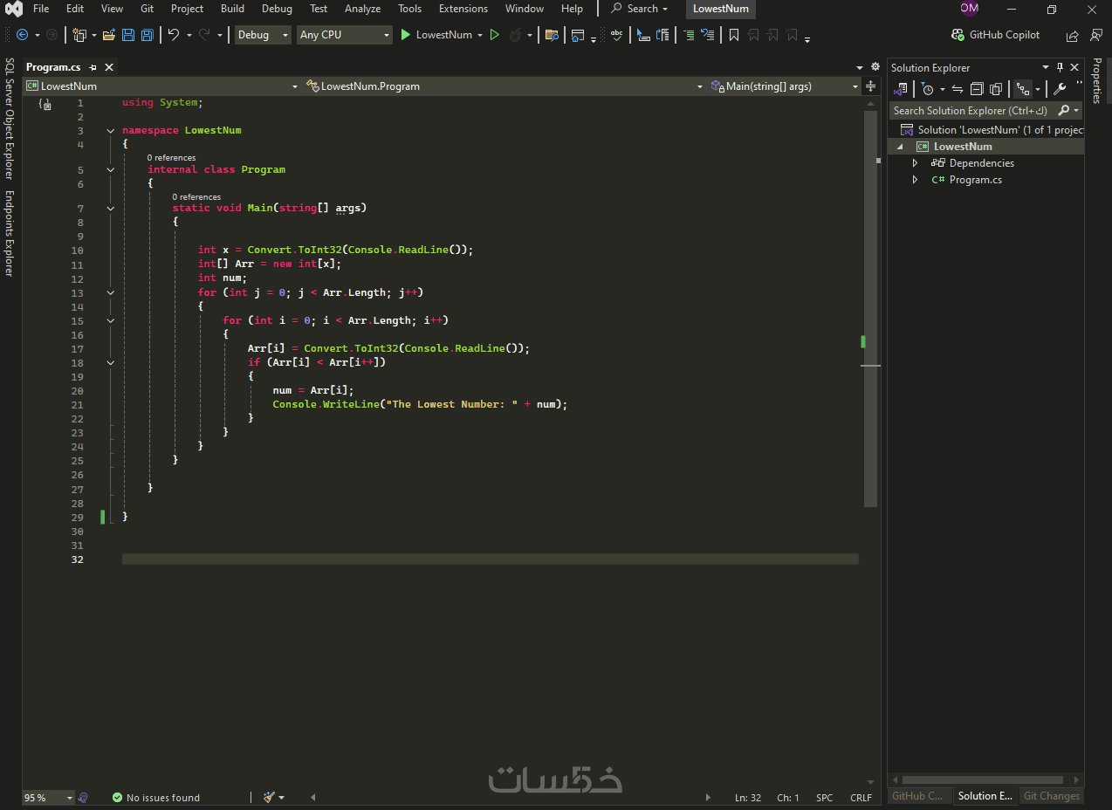This screenshot has width=1112, height=810.
Task: Toggle Show All Files in Solution Explorer
Action: tap(996, 89)
